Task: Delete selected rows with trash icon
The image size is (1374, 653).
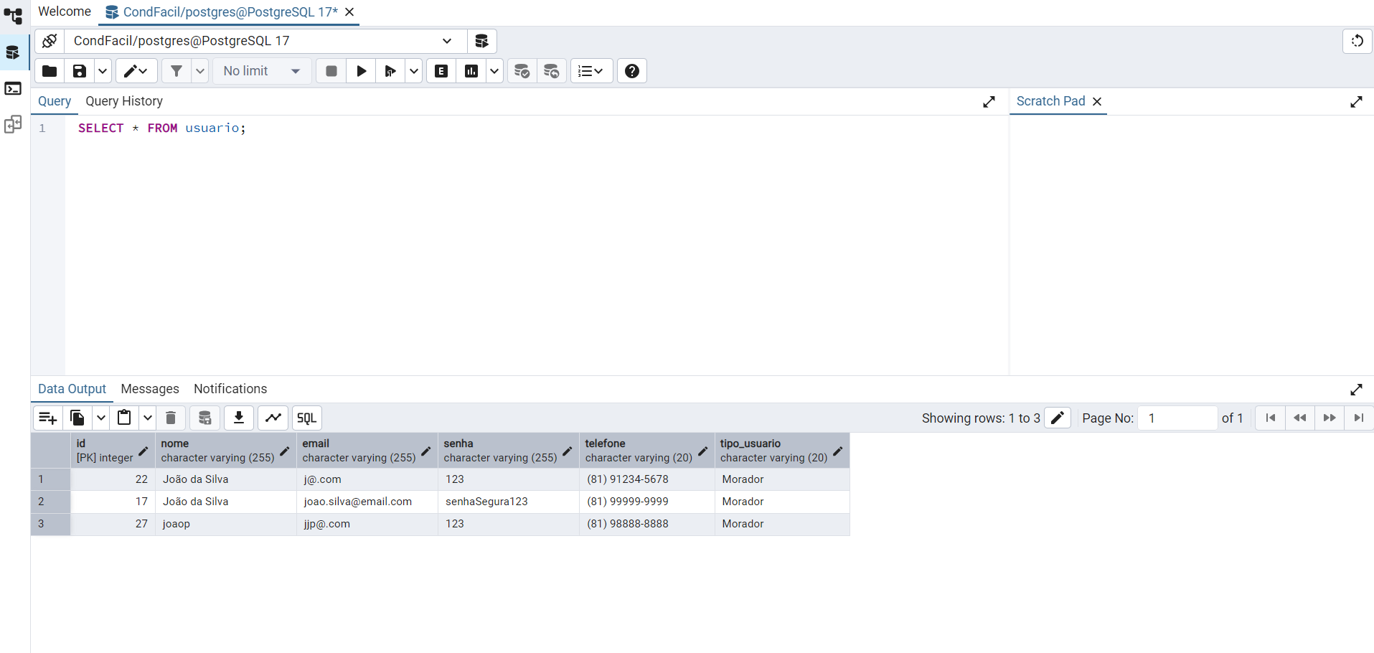Action: [x=171, y=418]
